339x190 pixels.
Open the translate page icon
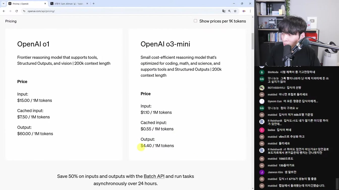[x=224, y=11]
